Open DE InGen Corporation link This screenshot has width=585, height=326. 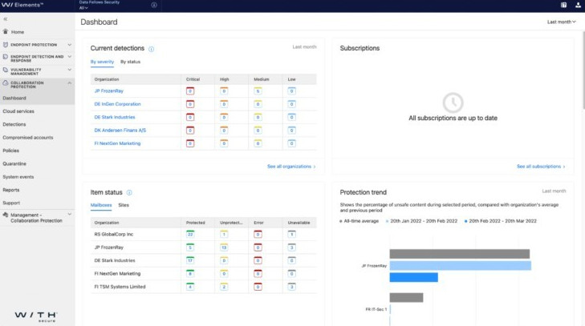(x=117, y=104)
